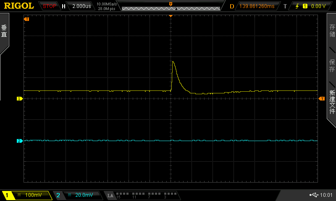Image resolution: width=336 pixels, height=201 pixels.
Task: Click the trigger level 0.00 V readout
Action: pyautogui.click(x=318, y=6)
